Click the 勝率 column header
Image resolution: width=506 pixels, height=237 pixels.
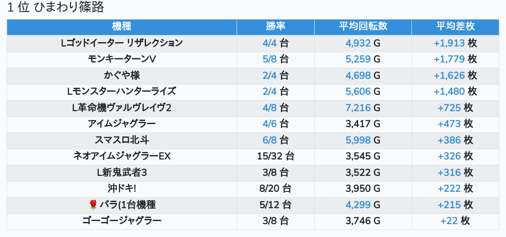click(x=276, y=27)
